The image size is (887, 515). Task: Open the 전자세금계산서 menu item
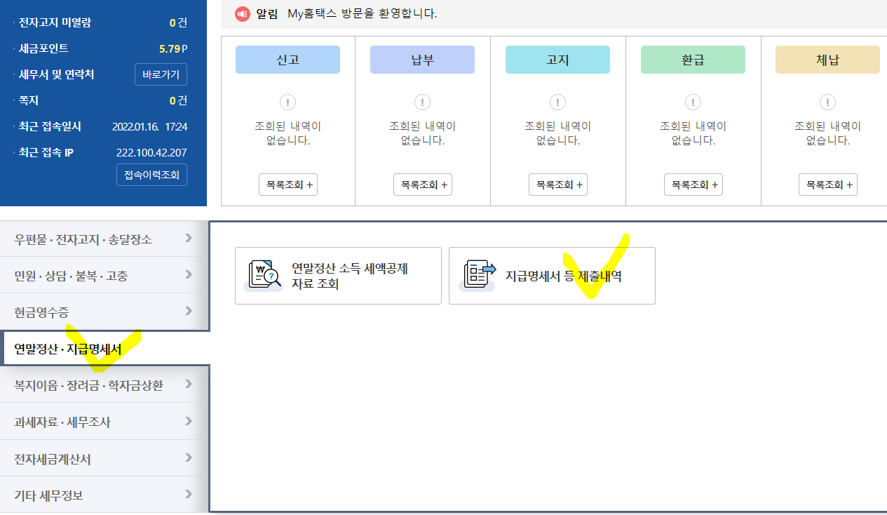pos(104,458)
